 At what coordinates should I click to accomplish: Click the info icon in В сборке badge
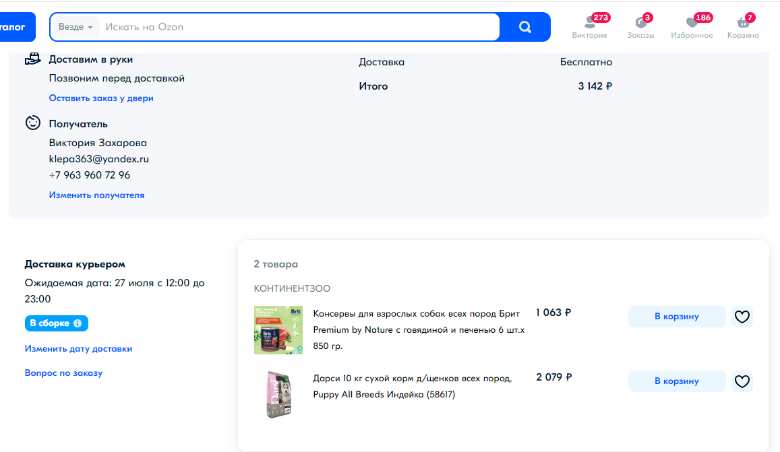[78, 323]
